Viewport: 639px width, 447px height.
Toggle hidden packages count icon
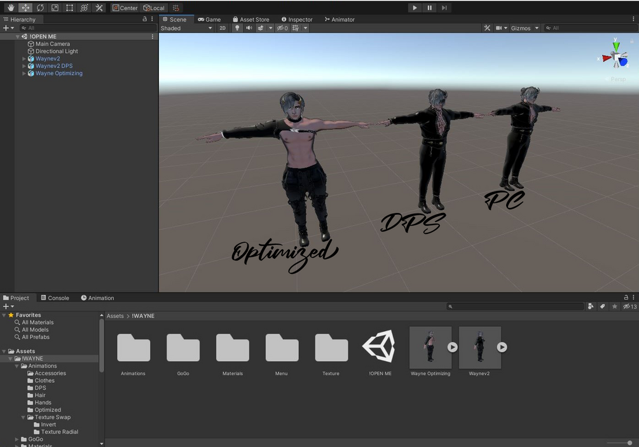click(629, 306)
